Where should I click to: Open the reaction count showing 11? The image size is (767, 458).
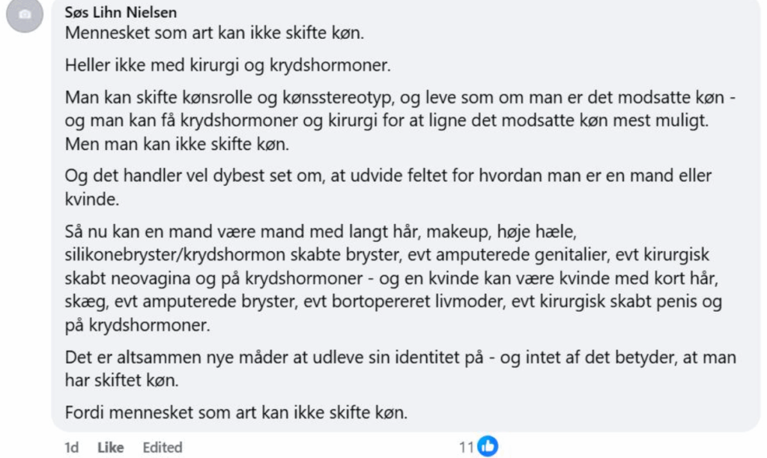(466, 448)
